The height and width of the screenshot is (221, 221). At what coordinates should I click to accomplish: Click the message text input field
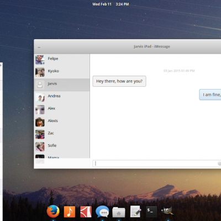156,164
